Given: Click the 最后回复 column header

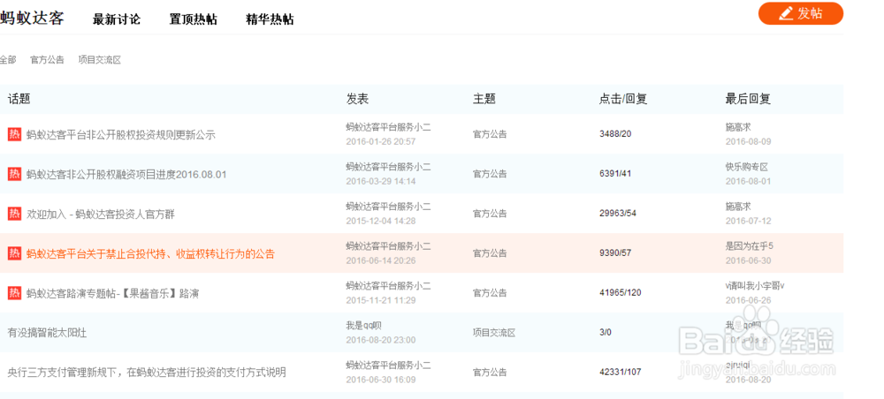Looking at the screenshot, I should coord(748,99).
